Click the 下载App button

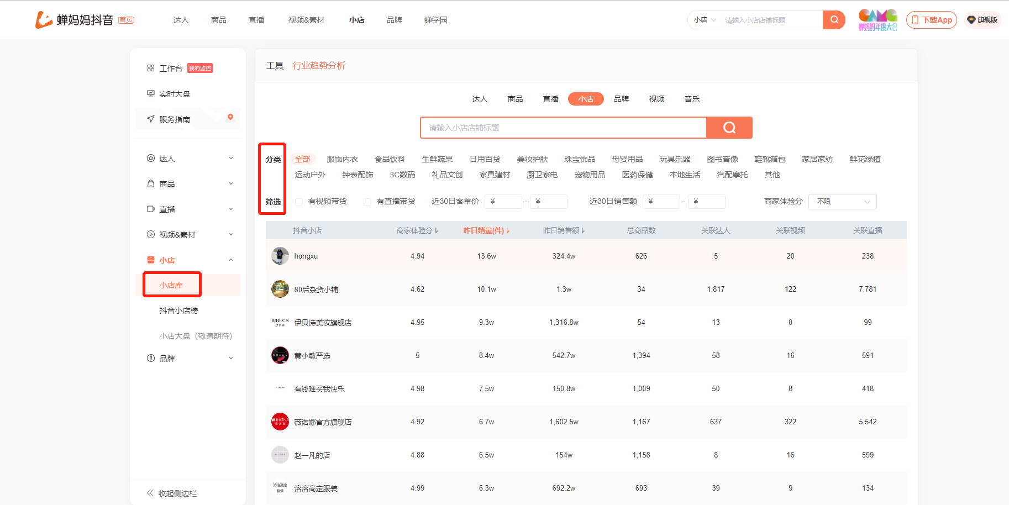(x=932, y=20)
